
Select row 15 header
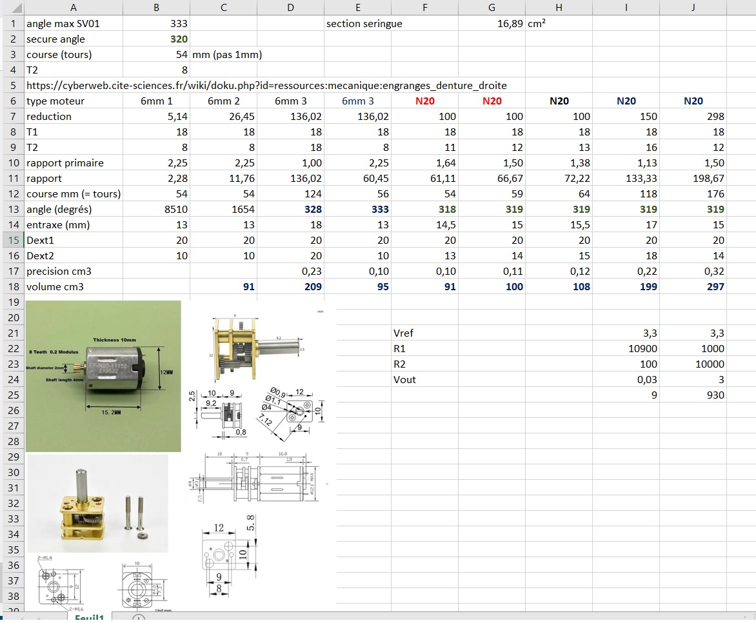[12, 240]
